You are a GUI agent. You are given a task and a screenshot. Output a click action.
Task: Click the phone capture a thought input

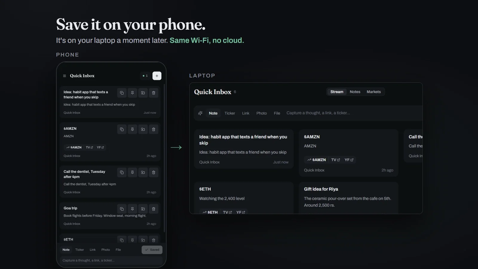pyautogui.click(x=111, y=261)
